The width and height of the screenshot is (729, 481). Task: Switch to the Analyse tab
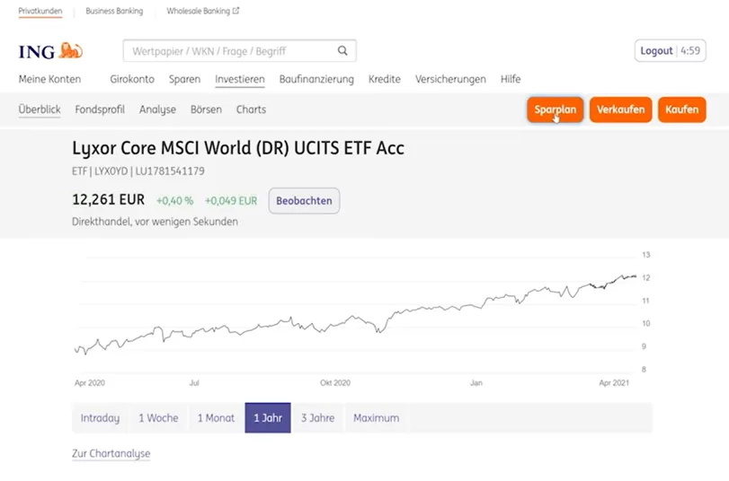pos(157,109)
